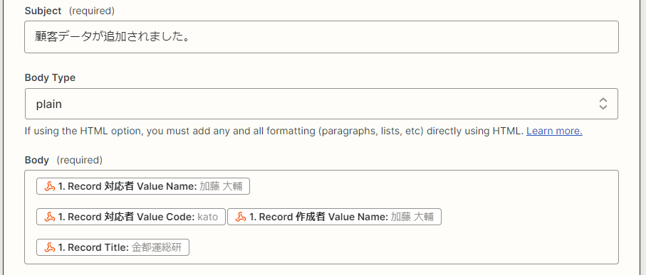Click the HTML option help text
This screenshot has height=275, width=646.
pos(274,131)
